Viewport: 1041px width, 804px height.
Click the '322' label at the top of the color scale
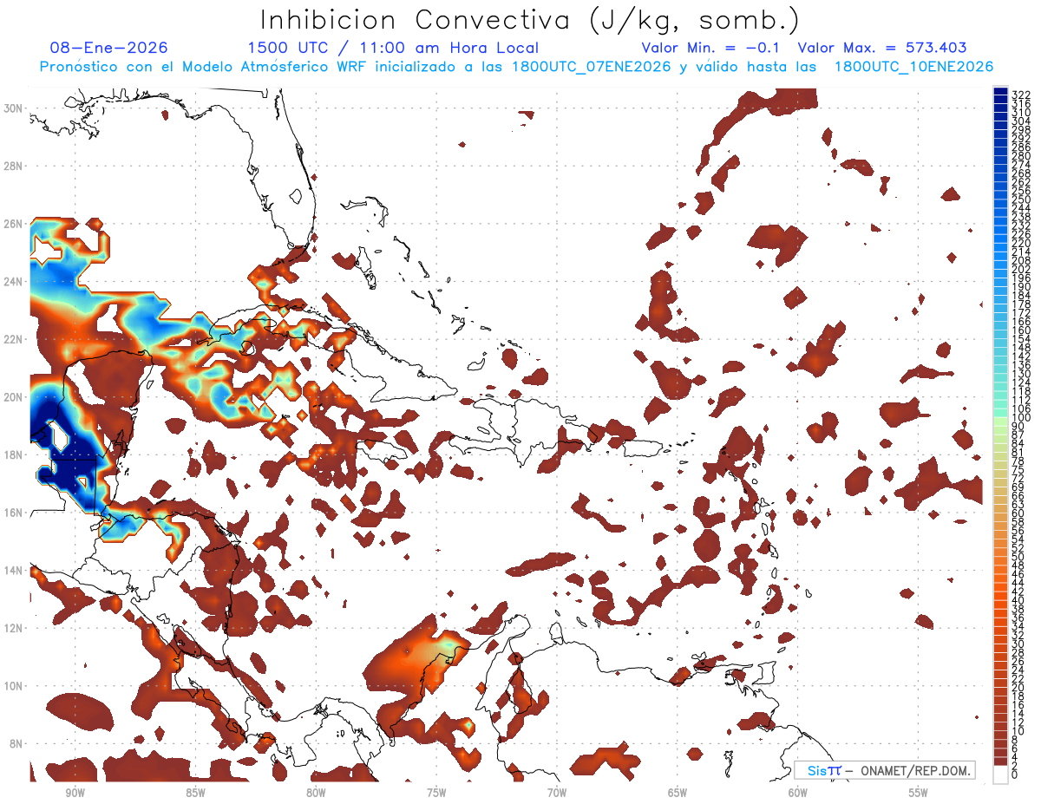[x=1021, y=94]
